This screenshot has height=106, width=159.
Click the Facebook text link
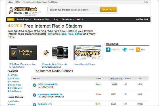[115, 50]
